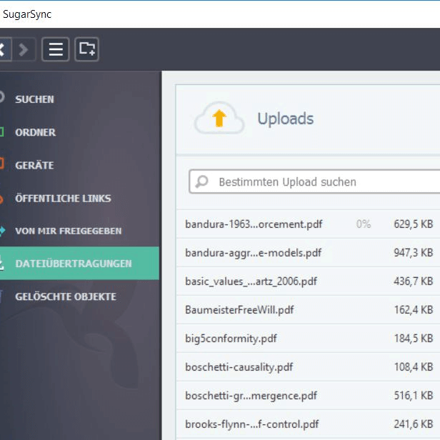Show Von mir freigegeben items
Viewport: 440px width, 440px height.
click(x=68, y=231)
